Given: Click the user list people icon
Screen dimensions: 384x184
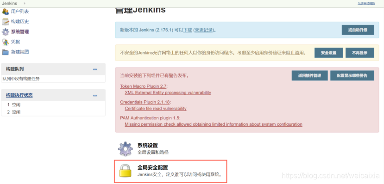Looking at the screenshot, I should pos(6,12).
